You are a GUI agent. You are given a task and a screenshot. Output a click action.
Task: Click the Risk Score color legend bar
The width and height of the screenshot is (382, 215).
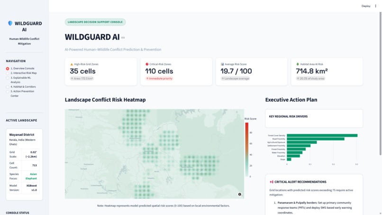click(247, 150)
